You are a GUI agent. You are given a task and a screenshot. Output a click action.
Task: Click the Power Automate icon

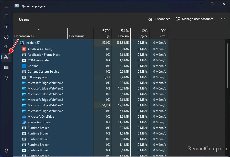24,122
